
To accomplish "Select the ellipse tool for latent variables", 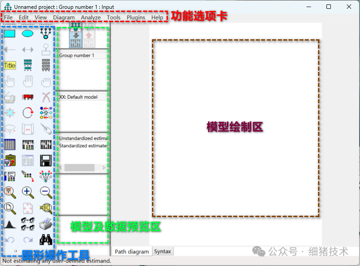I will tap(27, 33).
